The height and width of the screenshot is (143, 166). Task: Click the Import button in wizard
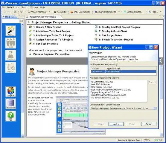(x=152, y=82)
